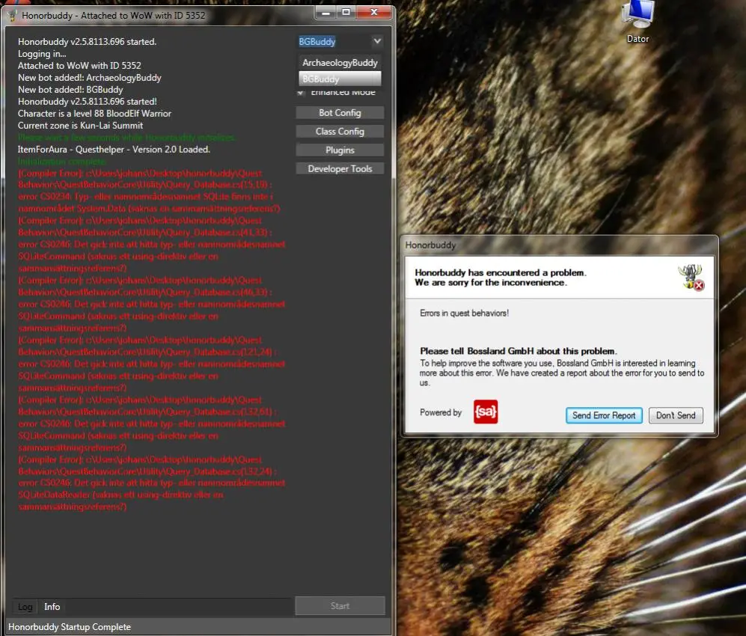746x636 pixels.
Task: Click 'Logging in...' log line
Action: click(42, 54)
